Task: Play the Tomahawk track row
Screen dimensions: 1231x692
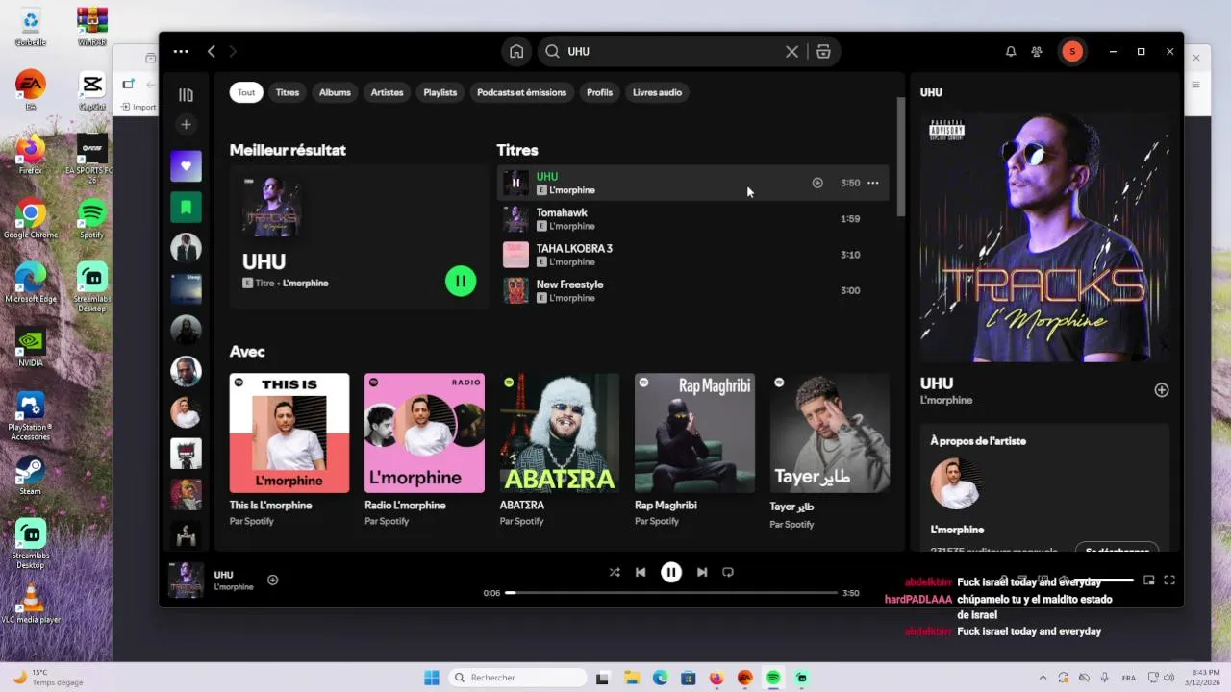Action: tap(692, 219)
